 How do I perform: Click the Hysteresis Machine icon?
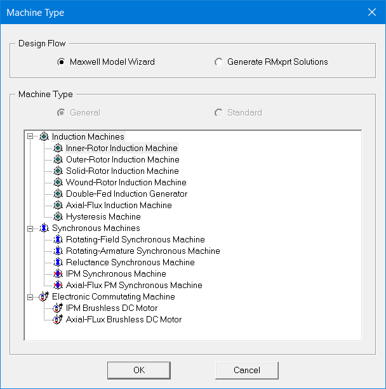[58, 216]
